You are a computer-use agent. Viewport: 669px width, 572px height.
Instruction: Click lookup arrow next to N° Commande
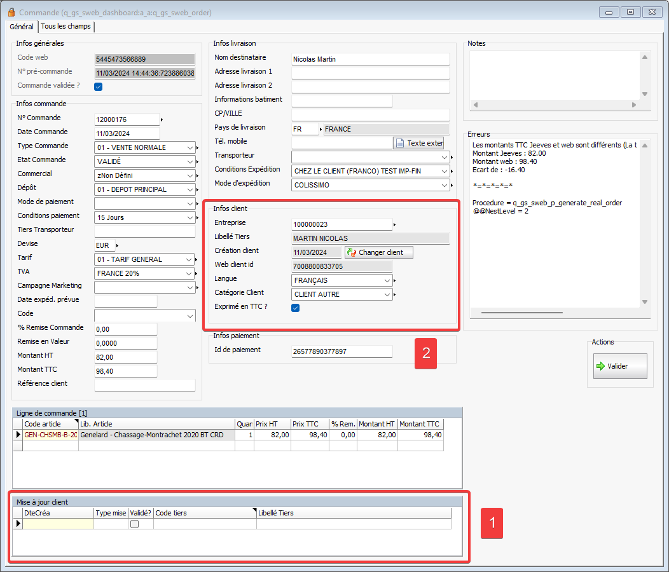pos(162,119)
